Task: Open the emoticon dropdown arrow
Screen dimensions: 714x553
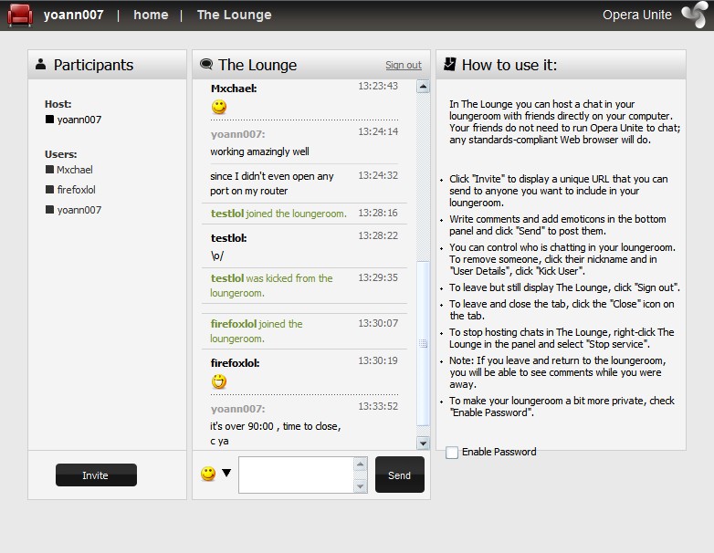Action: (226, 473)
